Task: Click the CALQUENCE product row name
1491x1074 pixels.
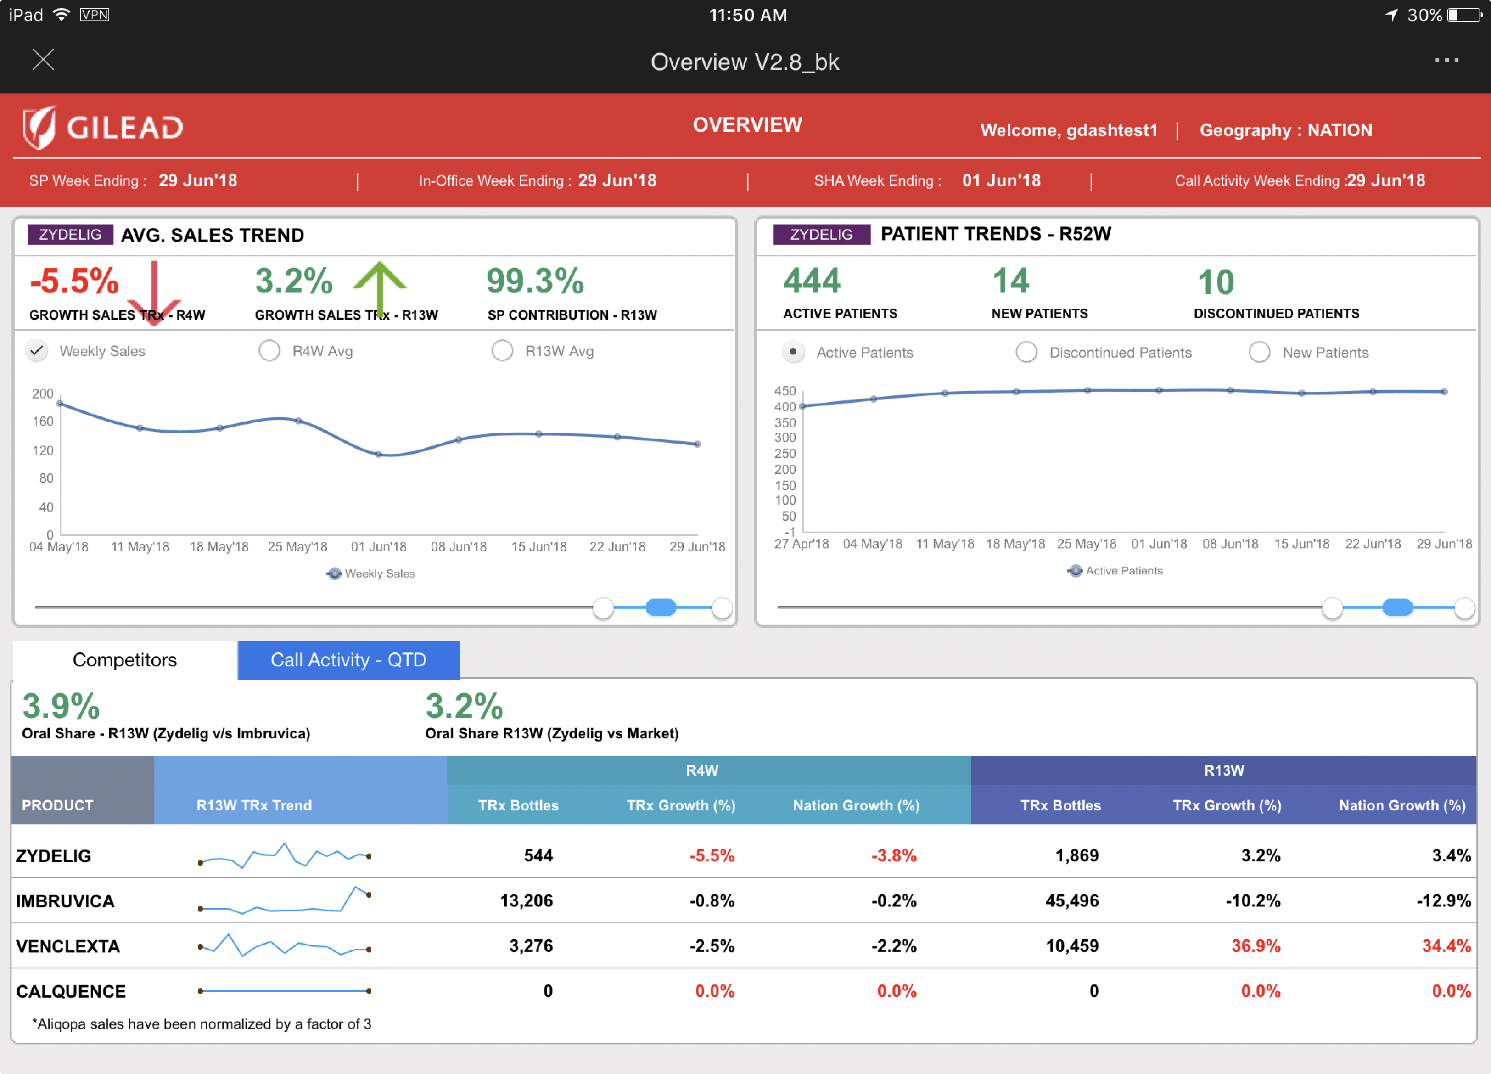Action: point(70,992)
